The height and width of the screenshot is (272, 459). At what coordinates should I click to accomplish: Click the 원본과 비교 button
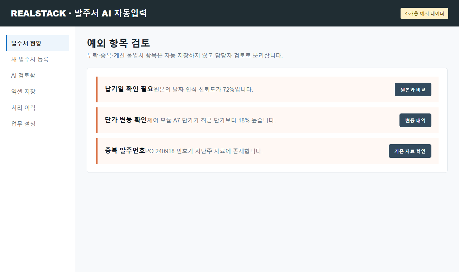[x=413, y=89]
